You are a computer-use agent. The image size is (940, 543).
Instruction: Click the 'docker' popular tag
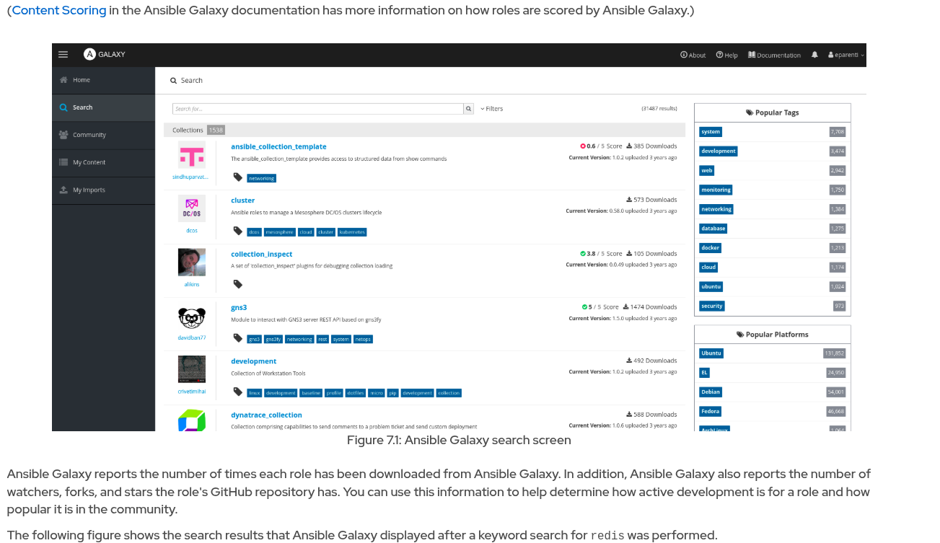711,248
